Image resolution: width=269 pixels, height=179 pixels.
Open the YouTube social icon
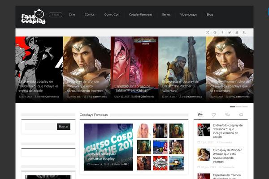tap(237, 32)
